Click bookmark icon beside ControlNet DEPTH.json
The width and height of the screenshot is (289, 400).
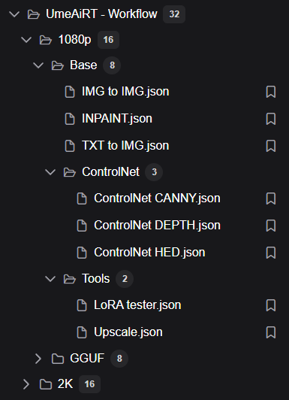click(271, 226)
